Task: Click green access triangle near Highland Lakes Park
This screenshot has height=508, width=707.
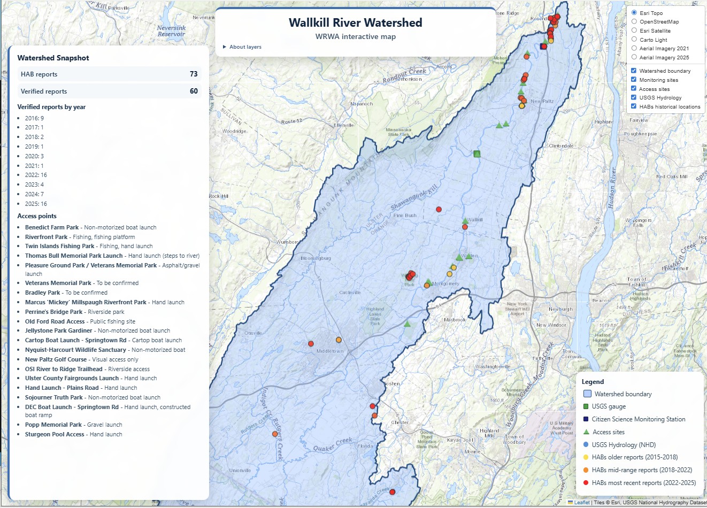Action: 408,324
